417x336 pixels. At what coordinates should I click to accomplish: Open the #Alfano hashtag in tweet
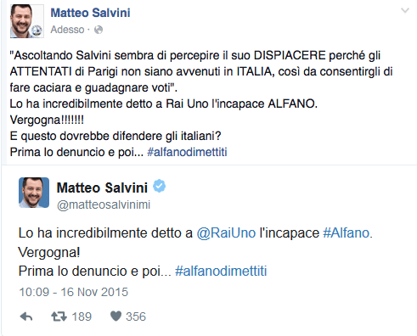(347, 233)
